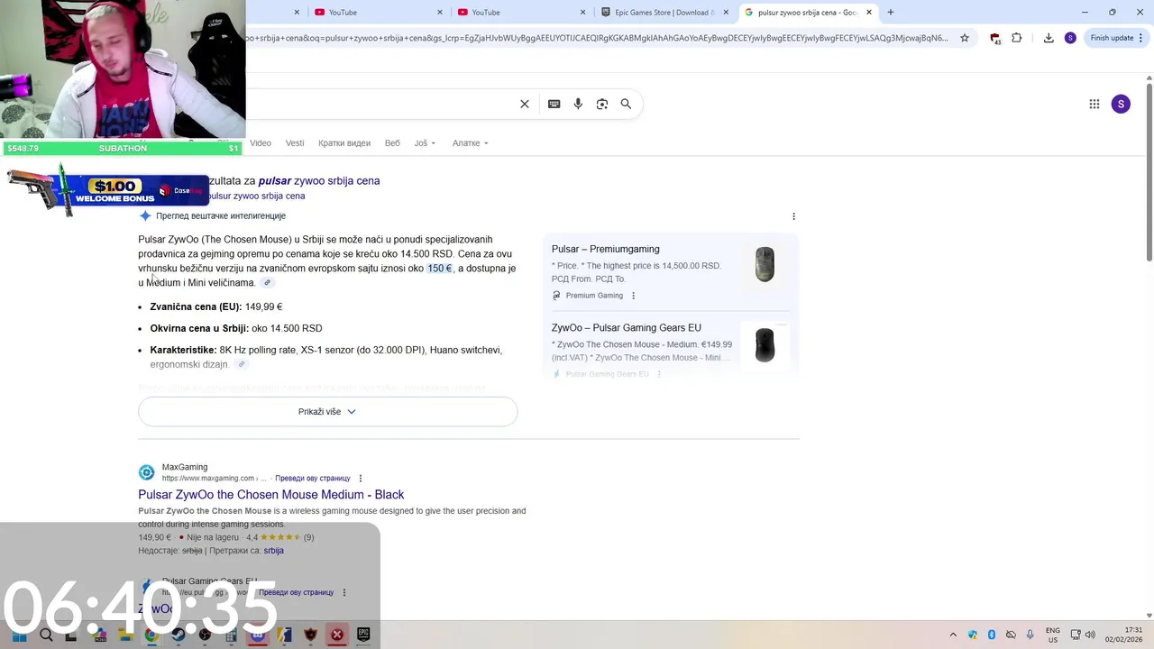Launch Epic Games from the taskbar
The image size is (1154, 649).
point(363,635)
